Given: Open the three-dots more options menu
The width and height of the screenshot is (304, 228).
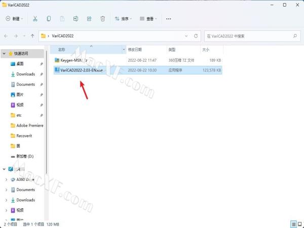Looking at the screenshot, I should point(169,19).
